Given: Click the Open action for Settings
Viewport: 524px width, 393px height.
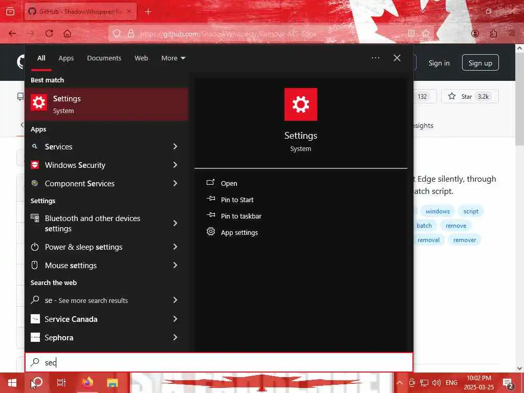Looking at the screenshot, I should [x=229, y=184].
